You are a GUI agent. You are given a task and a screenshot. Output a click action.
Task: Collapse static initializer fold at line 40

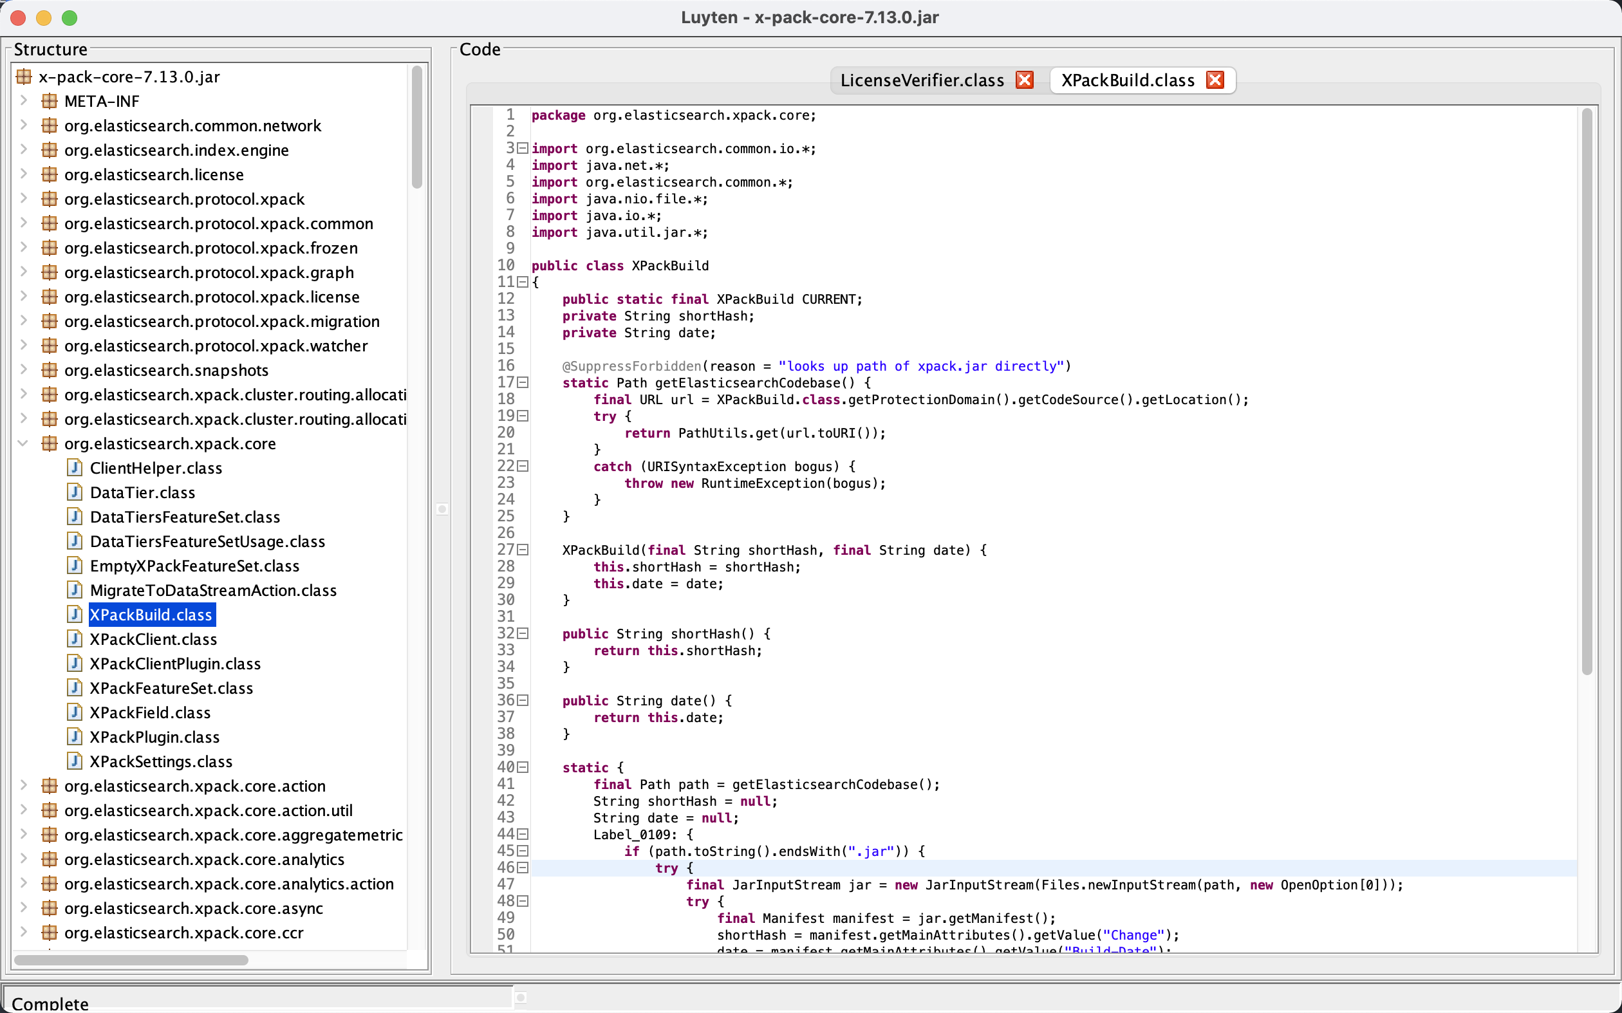click(523, 768)
